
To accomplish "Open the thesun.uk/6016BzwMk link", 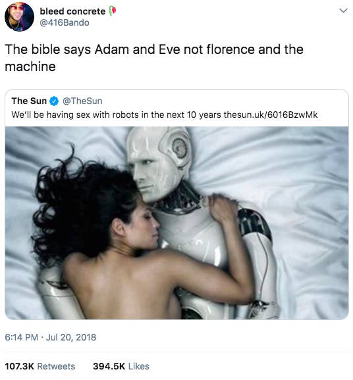I will pyautogui.click(x=271, y=115).
